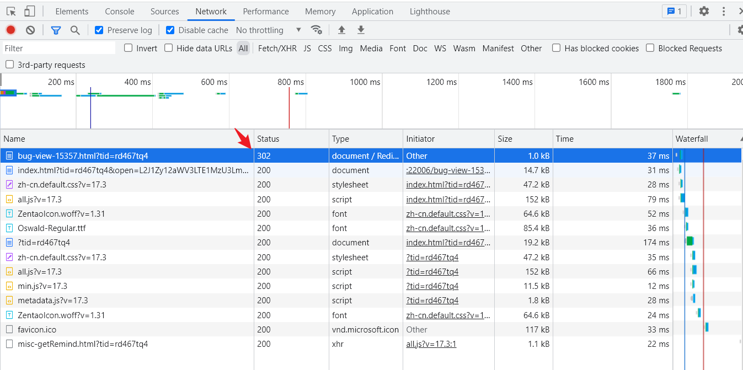Image resolution: width=743 pixels, height=370 pixels.
Task: Click the Filter text input field
Action: click(59, 49)
